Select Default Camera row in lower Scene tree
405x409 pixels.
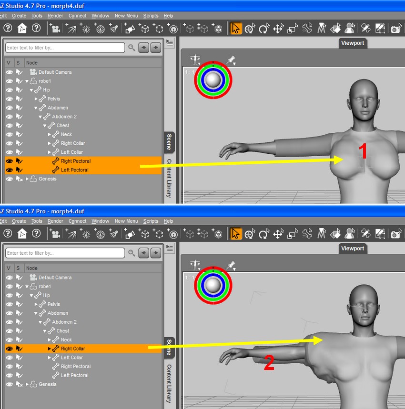83,278
